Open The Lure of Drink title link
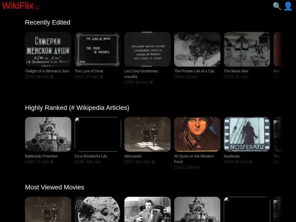The height and width of the screenshot is (222, 296). pos(89,71)
